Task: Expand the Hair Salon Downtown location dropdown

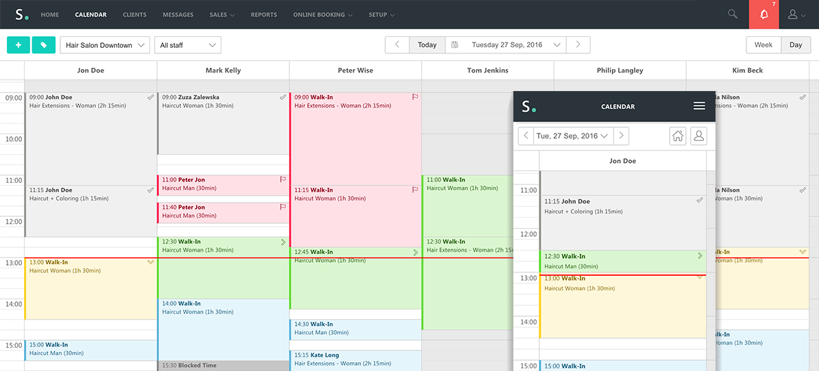Action: tap(105, 45)
